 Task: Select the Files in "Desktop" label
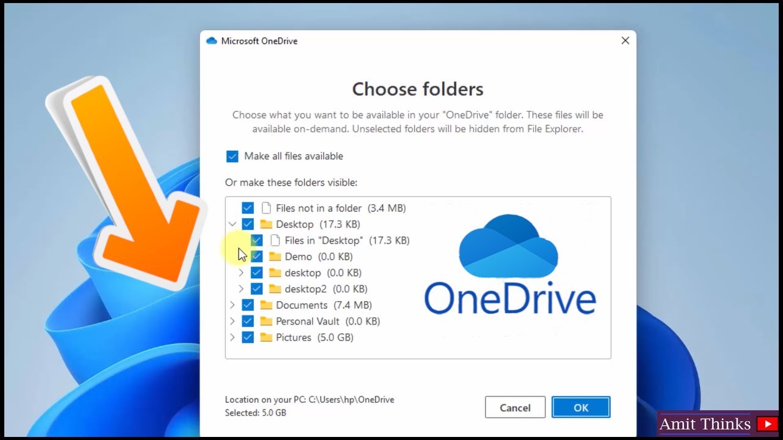pyautogui.click(x=347, y=241)
